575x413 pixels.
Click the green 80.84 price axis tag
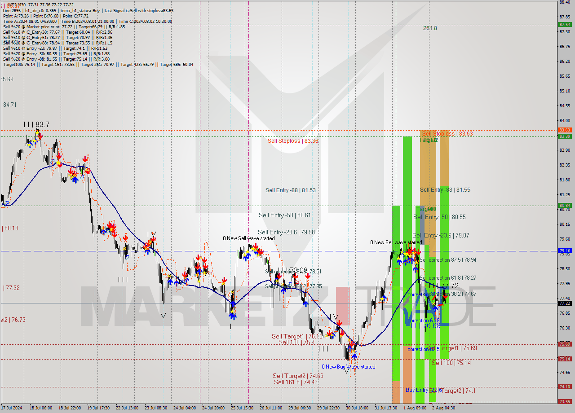click(x=564, y=206)
